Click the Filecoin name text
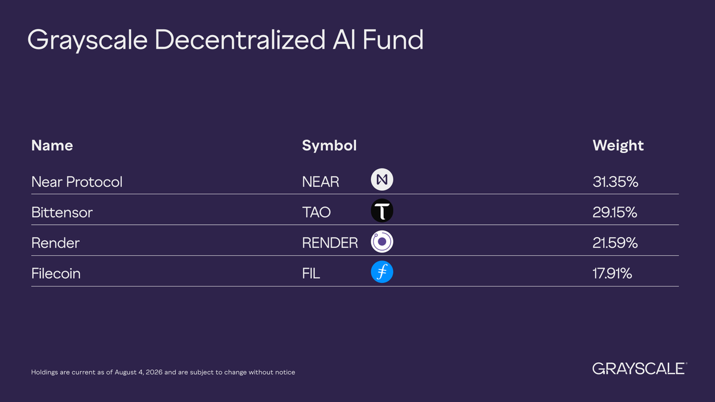Viewport: 715px width, 402px height. click(56, 274)
